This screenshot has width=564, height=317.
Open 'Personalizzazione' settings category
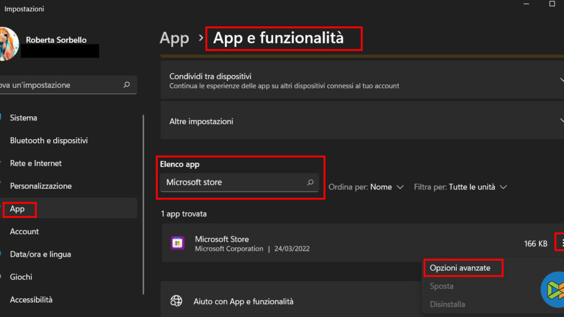point(40,186)
